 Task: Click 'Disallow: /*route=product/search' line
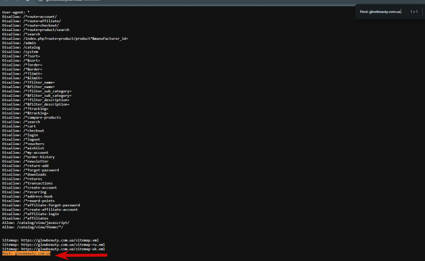click(x=36, y=30)
